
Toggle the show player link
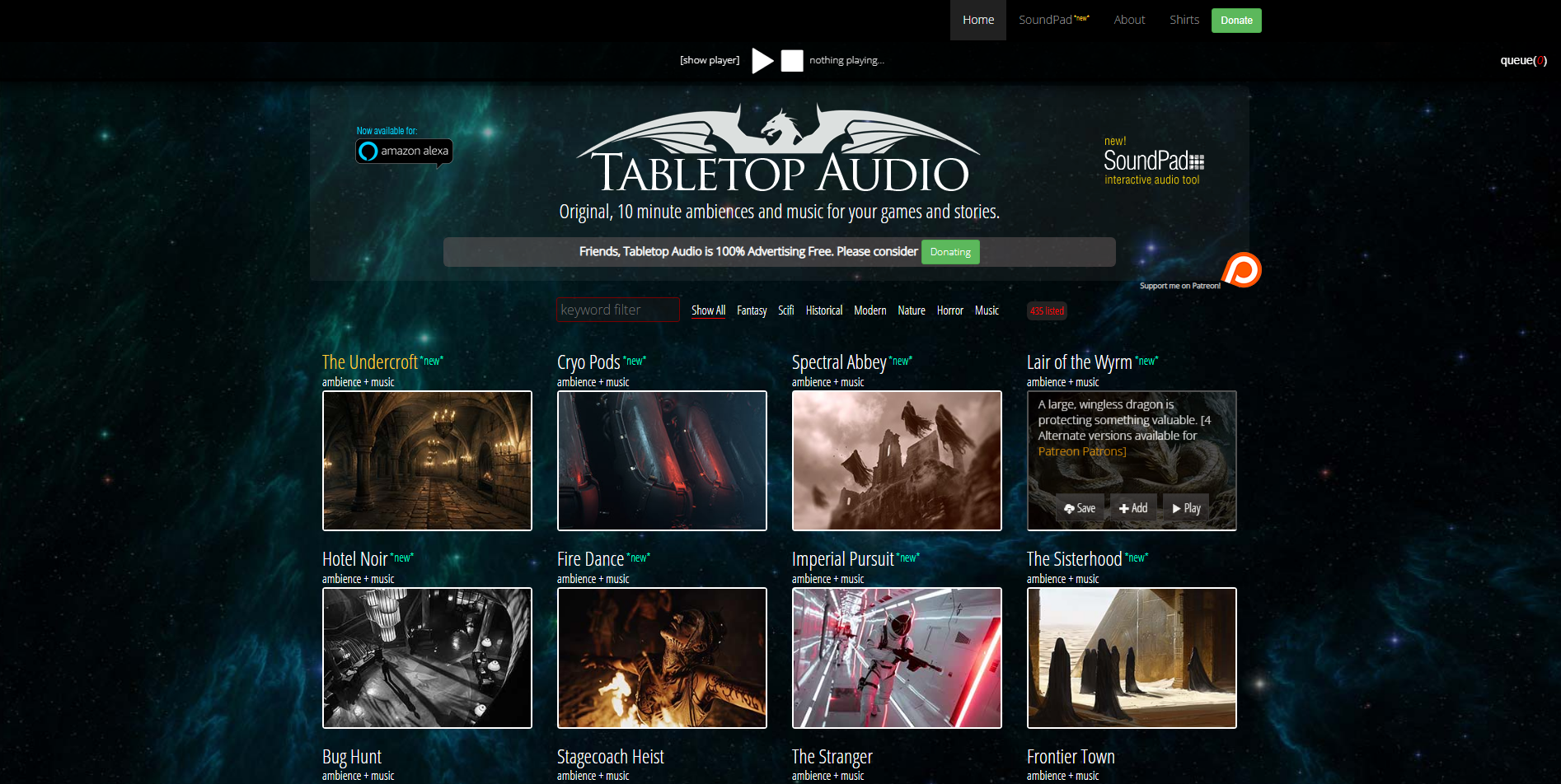point(709,60)
